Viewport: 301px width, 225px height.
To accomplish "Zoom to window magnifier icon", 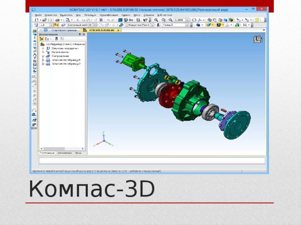I will pos(156,20).
